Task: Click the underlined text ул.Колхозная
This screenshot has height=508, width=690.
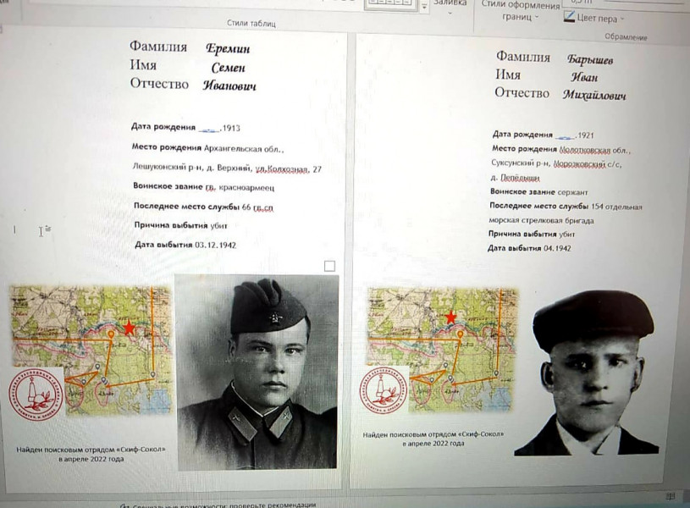Action: (281, 169)
